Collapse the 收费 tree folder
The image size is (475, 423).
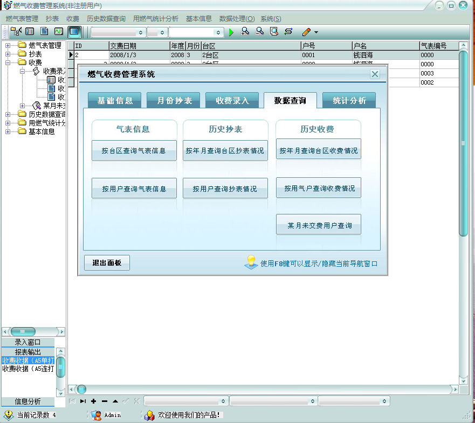[x=8, y=63]
